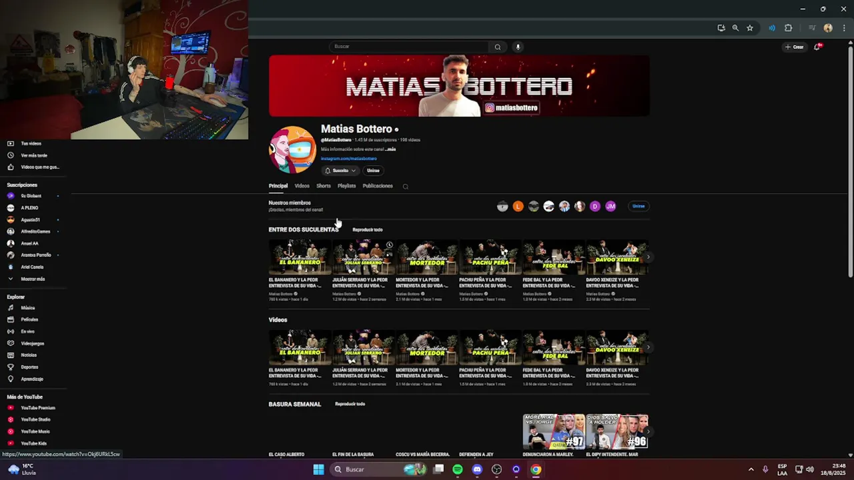Open Videojuegos in Explorar section
Image resolution: width=854 pixels, height=480 pixels.
pyautogui.click(x=33, y=343)
